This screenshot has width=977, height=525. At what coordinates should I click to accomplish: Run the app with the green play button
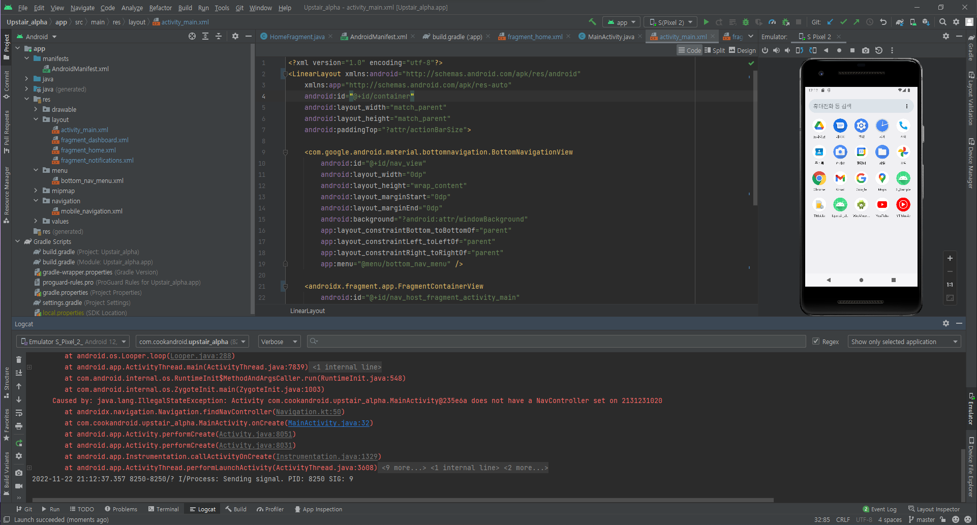pos(706,22)
